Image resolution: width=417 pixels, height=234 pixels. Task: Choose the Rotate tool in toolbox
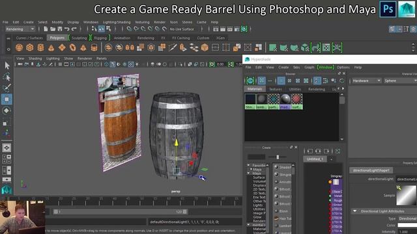click(x=7, y=110)
